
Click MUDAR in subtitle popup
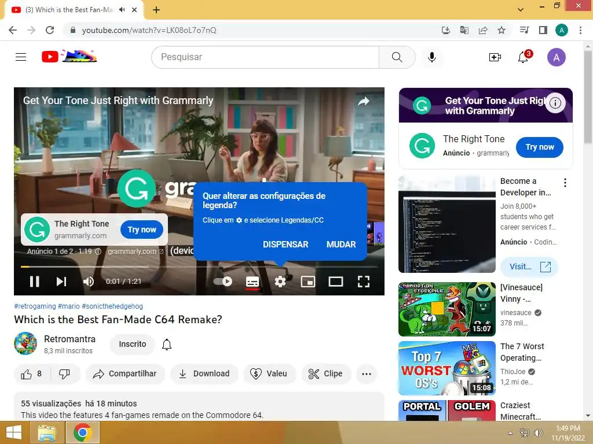[341, 245]
